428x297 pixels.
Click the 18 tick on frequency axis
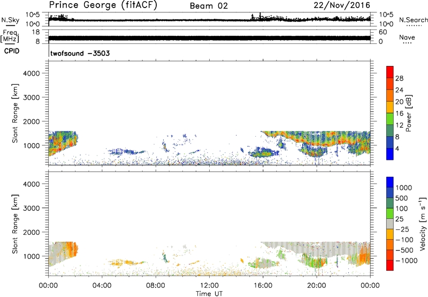(36, 32)
